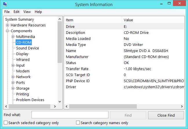
Task: Expand the Storage category node
Action: [x=13, y=88]
